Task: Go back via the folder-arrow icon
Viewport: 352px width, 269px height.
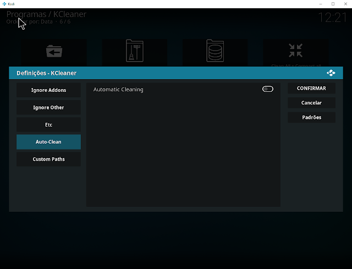Action: (54, 51)
